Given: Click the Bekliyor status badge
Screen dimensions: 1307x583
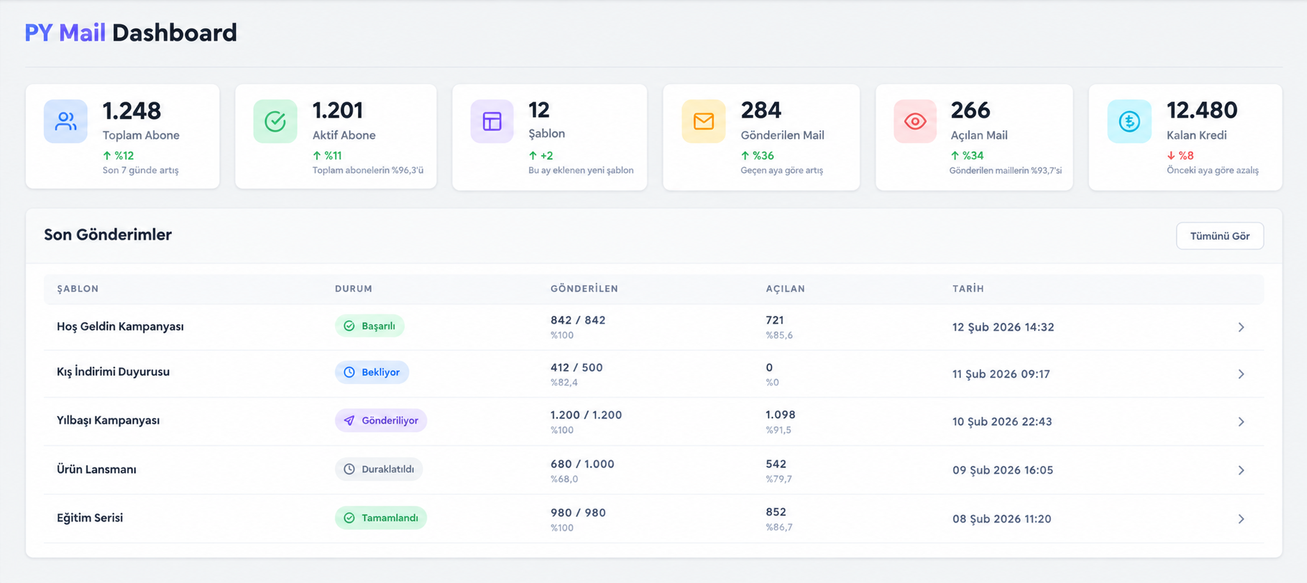Looking at the screenshot, I should 372,372.
